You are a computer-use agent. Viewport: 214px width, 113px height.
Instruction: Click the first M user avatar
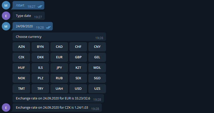pos(6,5)
